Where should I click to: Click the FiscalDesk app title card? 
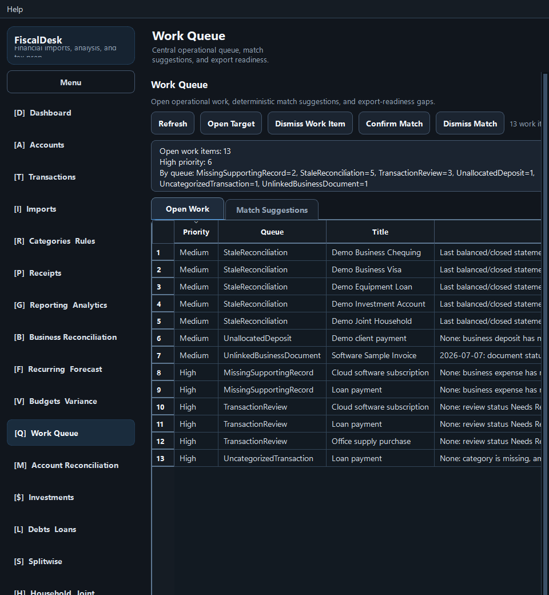point(70,45)
